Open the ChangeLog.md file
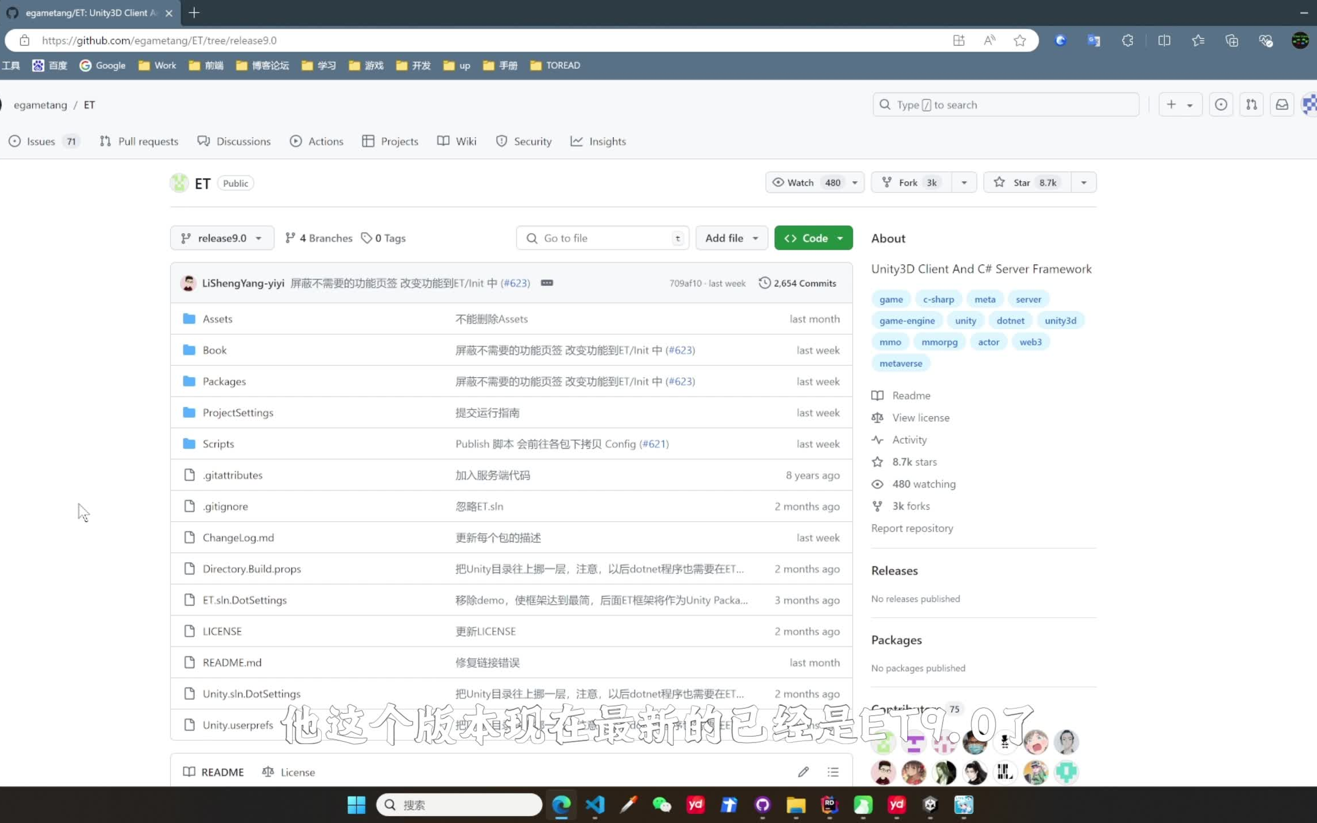This screenshot has height=823, width=1317. click(238, 538)
